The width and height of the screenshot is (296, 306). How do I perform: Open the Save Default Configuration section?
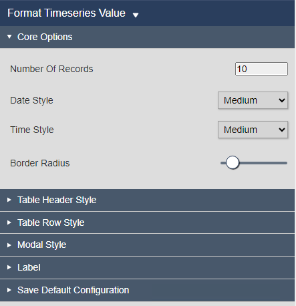pyautogui.click(x=147, y=291)
